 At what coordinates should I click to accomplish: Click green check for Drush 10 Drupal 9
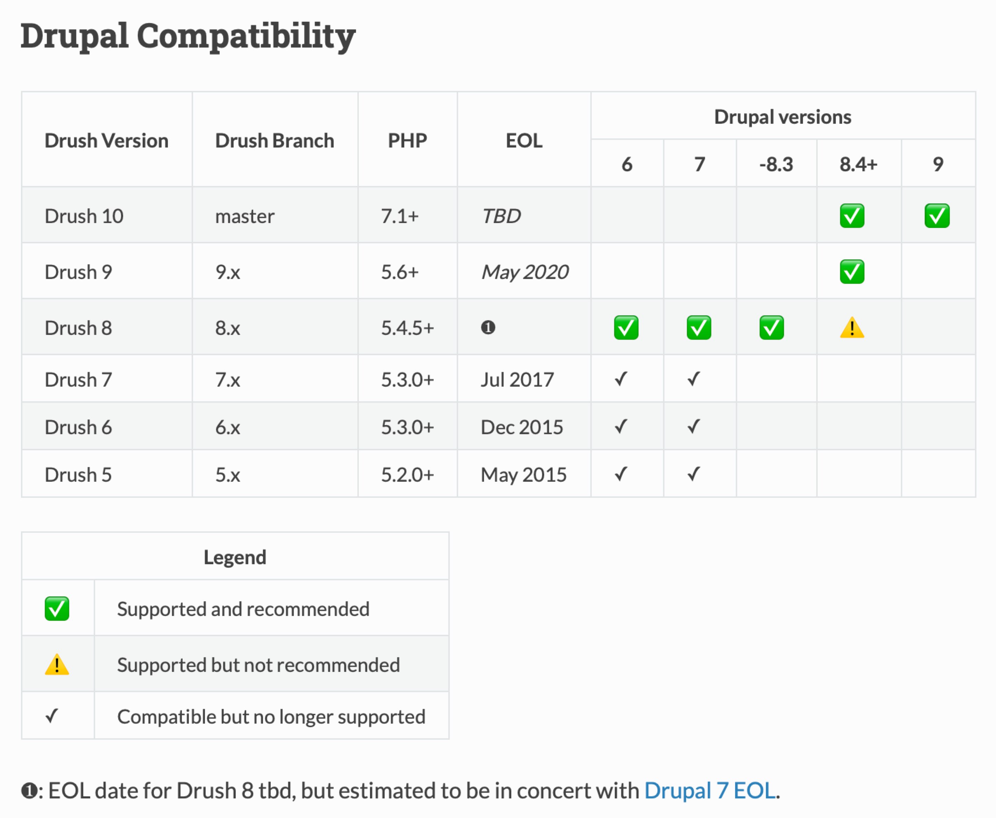[937, 216]
